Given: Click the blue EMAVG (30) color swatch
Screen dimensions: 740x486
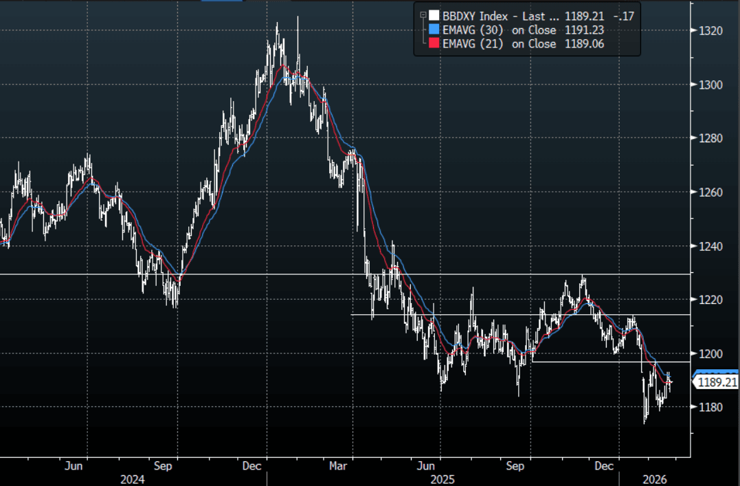Looking at the screenshot, I should [x=433, y=30].
